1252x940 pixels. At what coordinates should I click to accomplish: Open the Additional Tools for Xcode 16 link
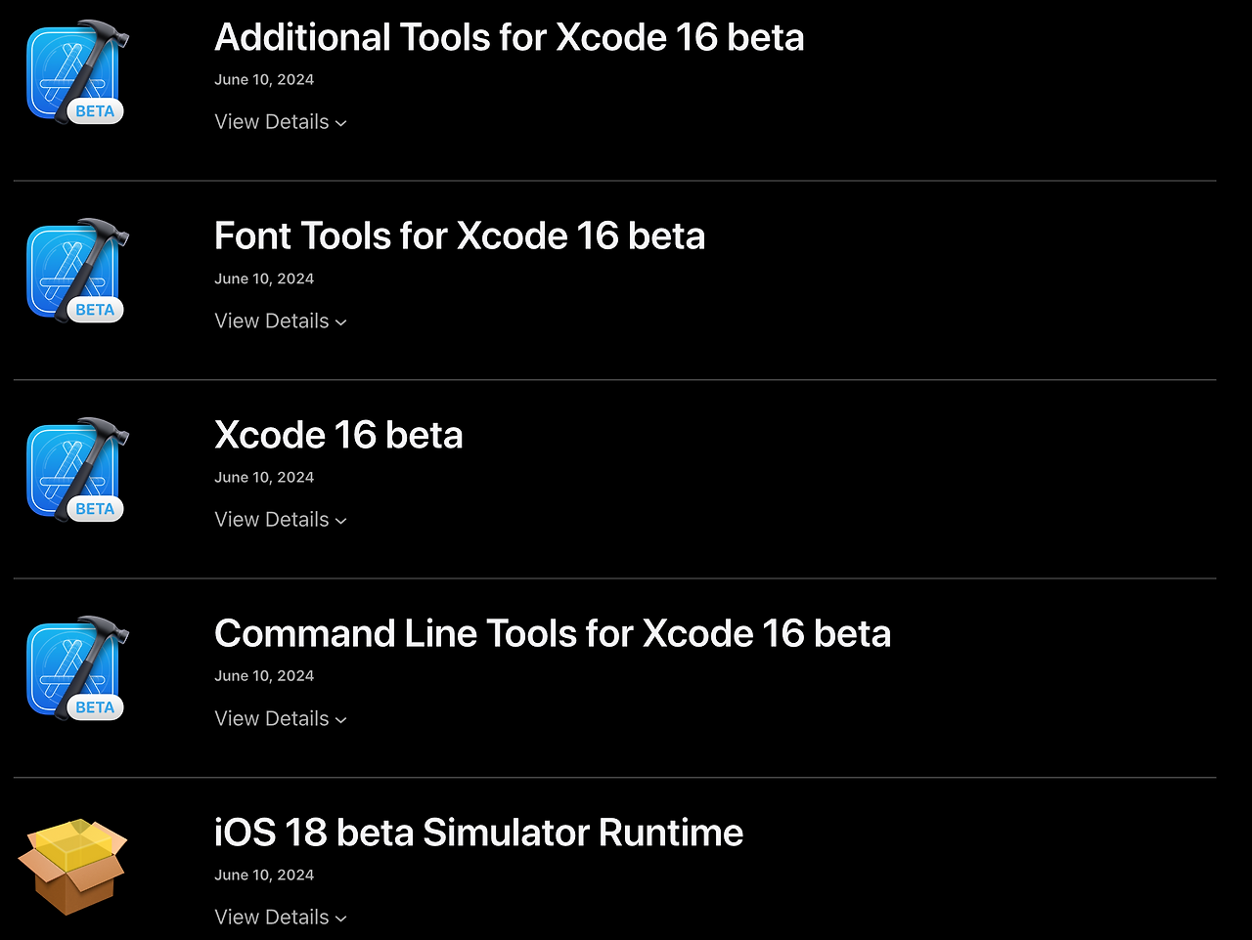(510, 37)
